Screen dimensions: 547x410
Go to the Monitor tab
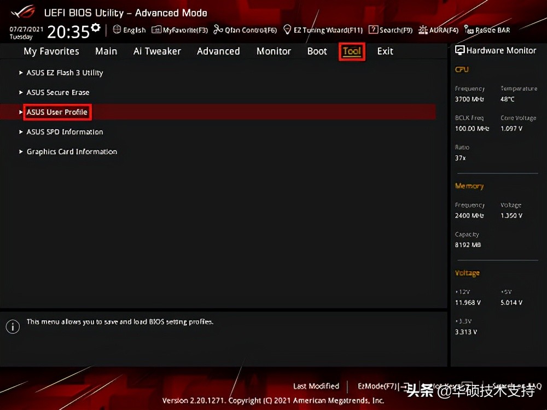pyautogui.click(x=274, y=51)
